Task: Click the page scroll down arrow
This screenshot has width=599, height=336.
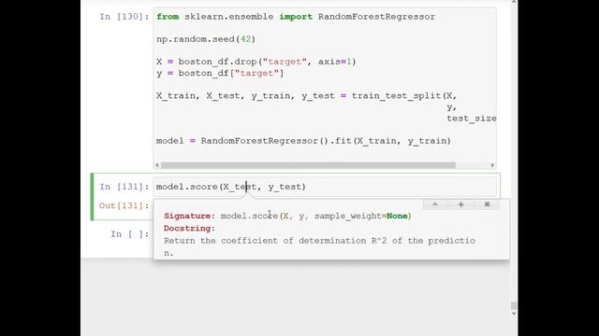Action: (514, 314)
